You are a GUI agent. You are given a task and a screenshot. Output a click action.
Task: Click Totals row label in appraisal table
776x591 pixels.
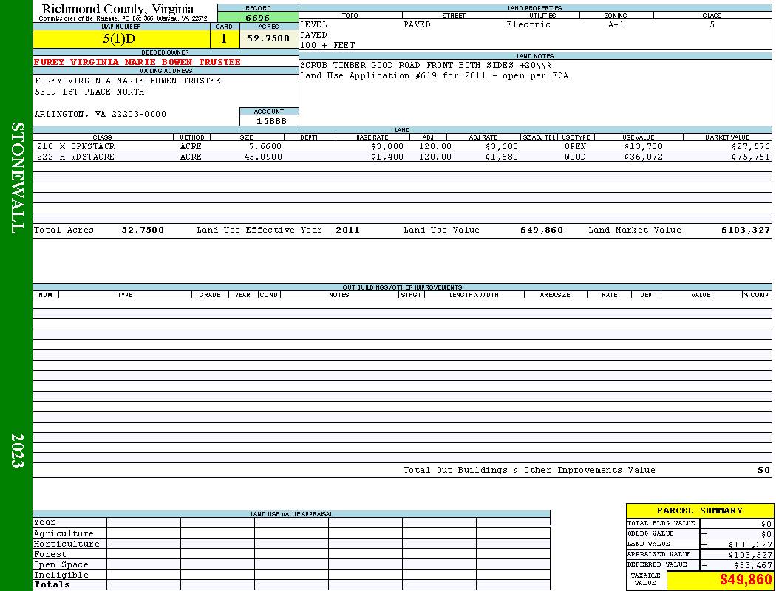point(52,584)
